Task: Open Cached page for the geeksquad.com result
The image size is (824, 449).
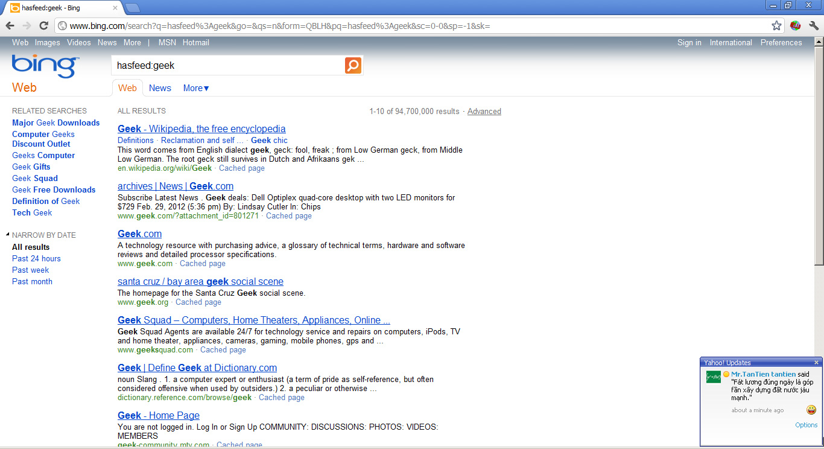Action: (223, 350)
